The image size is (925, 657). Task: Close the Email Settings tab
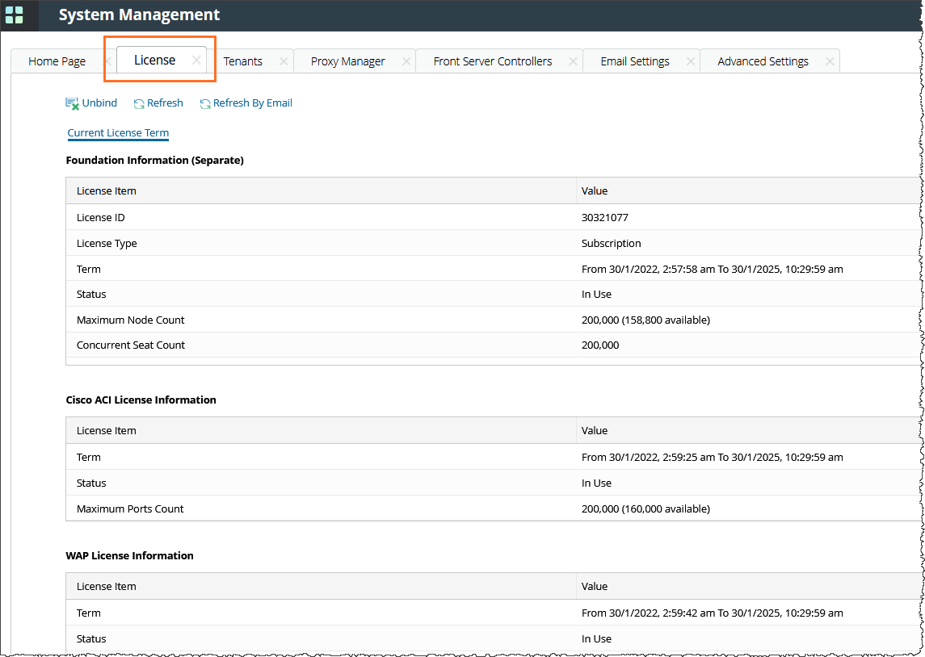coord(691,61)
